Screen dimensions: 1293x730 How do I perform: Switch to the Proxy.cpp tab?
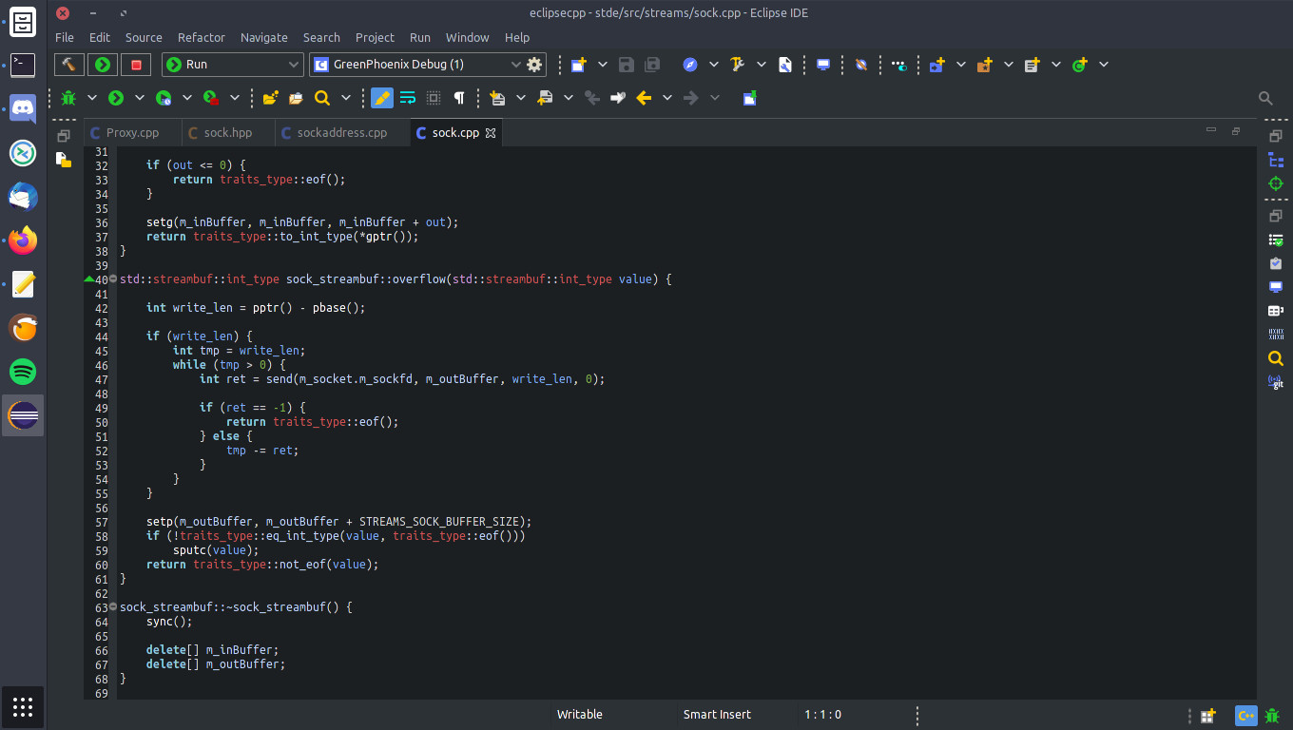[x=132, y=133]
